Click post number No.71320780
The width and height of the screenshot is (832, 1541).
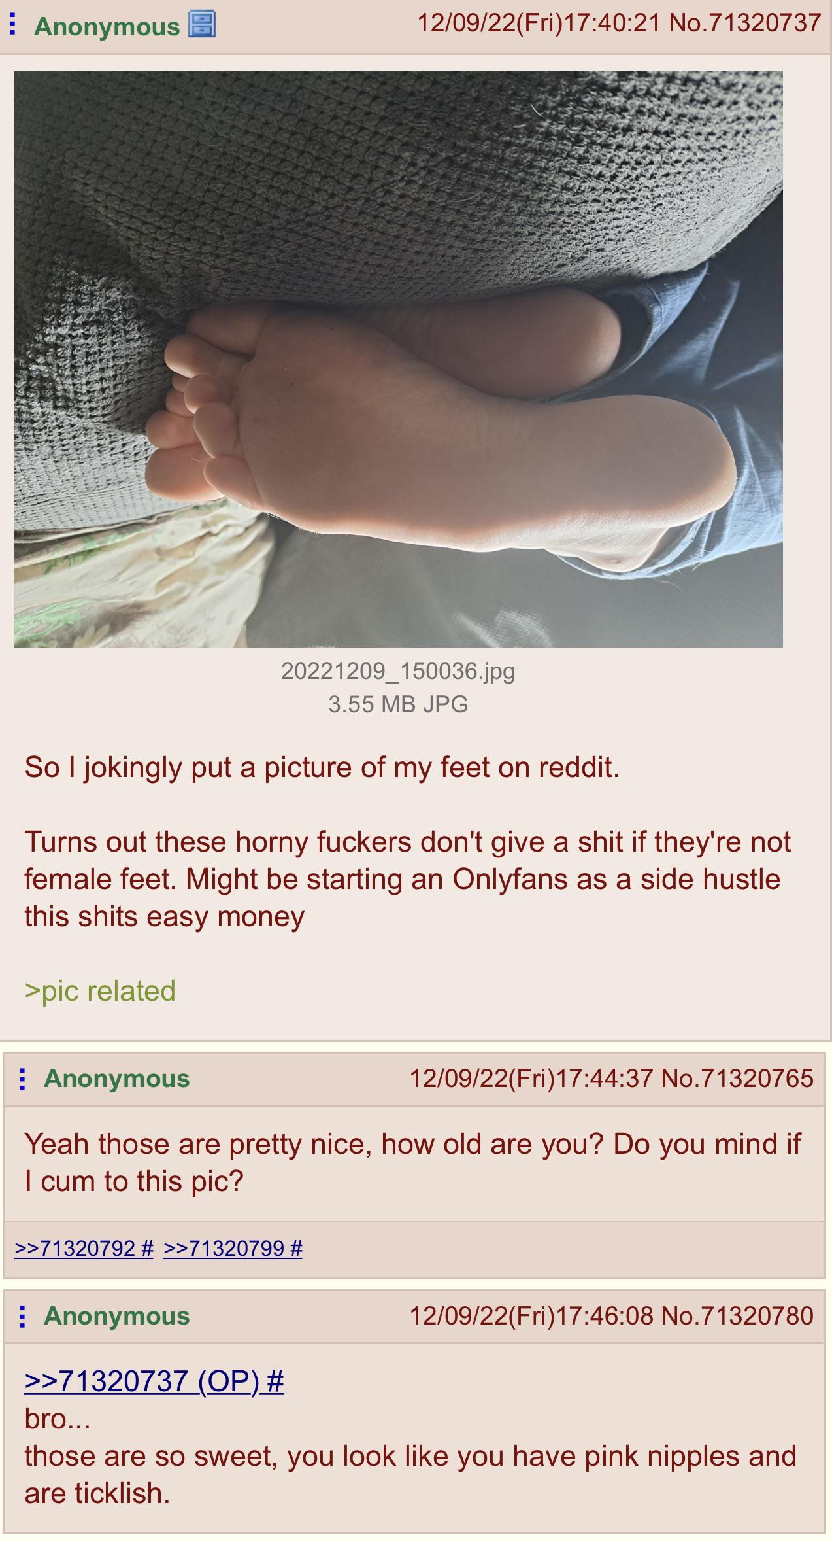tap(737, 1315)
